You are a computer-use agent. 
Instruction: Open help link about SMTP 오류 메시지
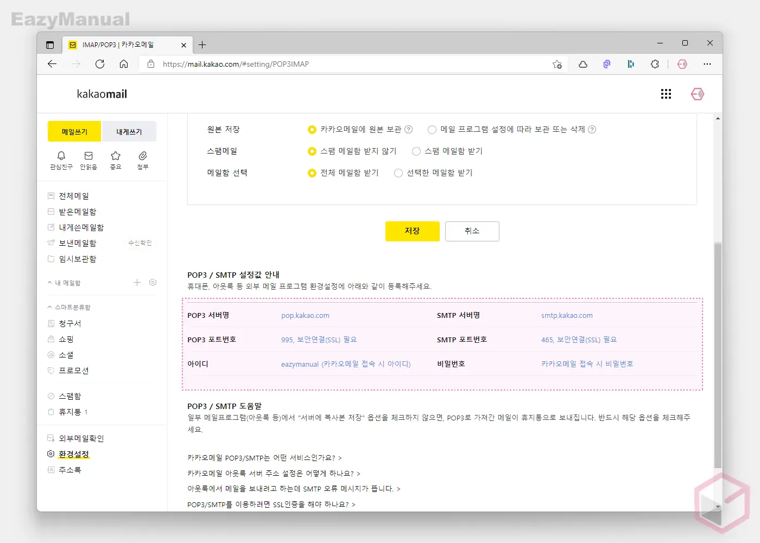[x=294, y=489]
